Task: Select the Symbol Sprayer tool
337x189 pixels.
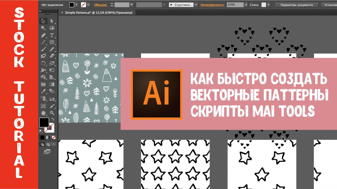Action: click(43, 99)
